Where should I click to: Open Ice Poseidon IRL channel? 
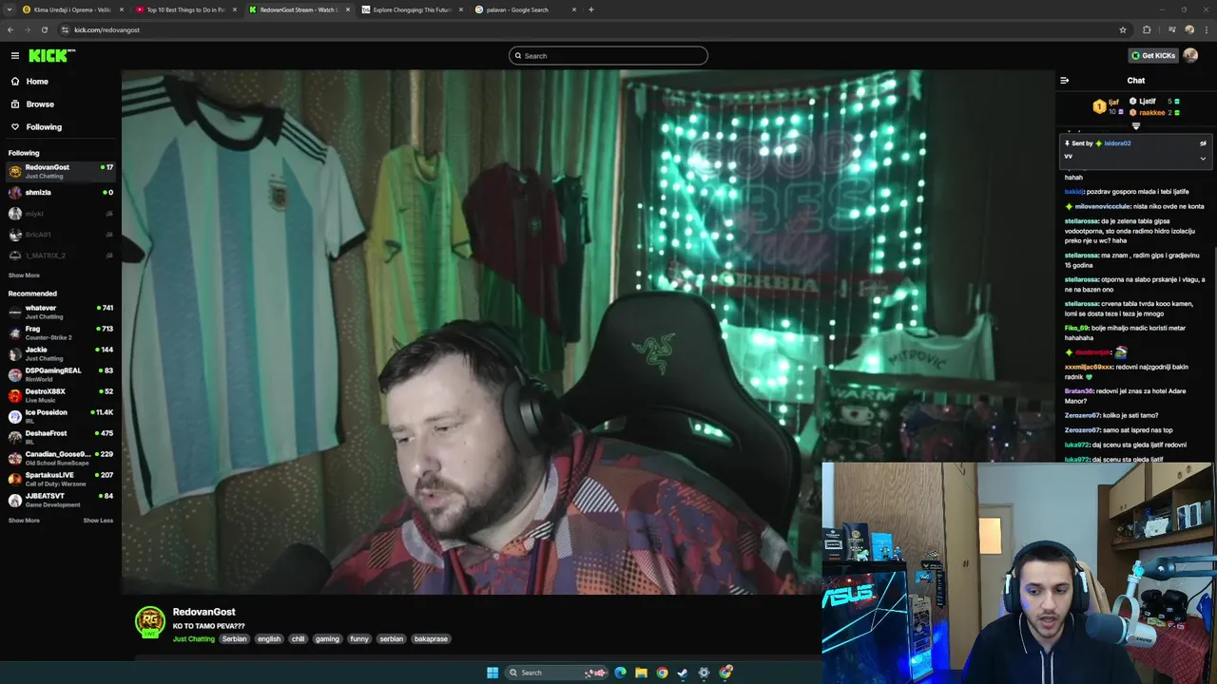click(61, 416)
